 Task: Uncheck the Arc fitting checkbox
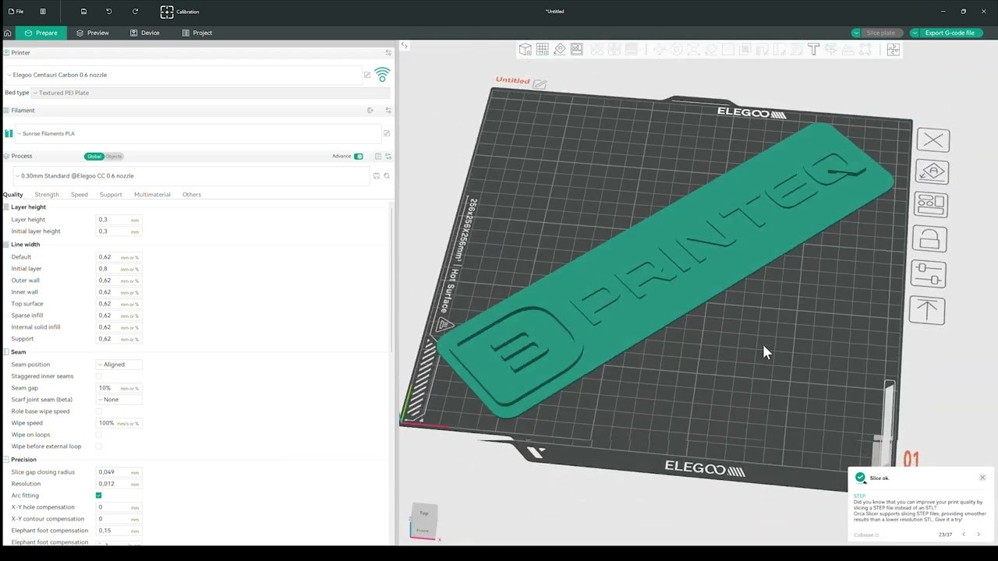[98, 496]
